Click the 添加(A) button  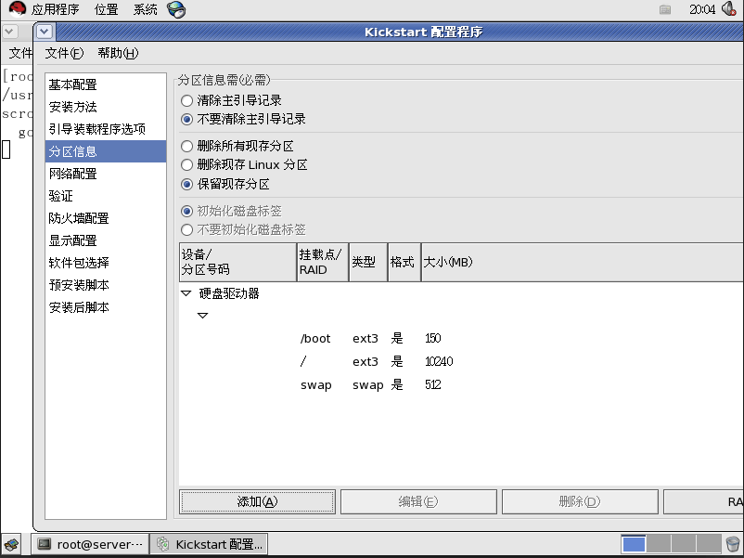pyautogui.click(x=257, y=502)
